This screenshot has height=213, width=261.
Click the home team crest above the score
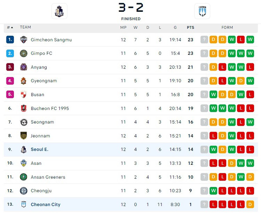(59, 11)
